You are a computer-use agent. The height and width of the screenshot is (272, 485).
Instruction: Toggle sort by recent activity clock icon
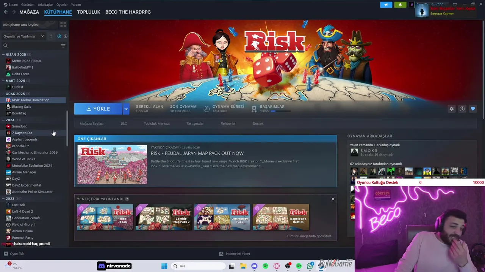pos(59,36)
